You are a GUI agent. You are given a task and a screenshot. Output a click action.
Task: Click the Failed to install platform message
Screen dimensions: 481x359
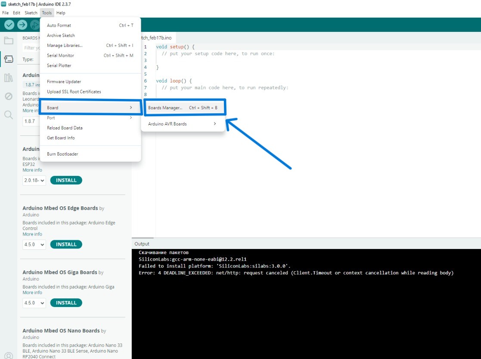click(214, 266)
